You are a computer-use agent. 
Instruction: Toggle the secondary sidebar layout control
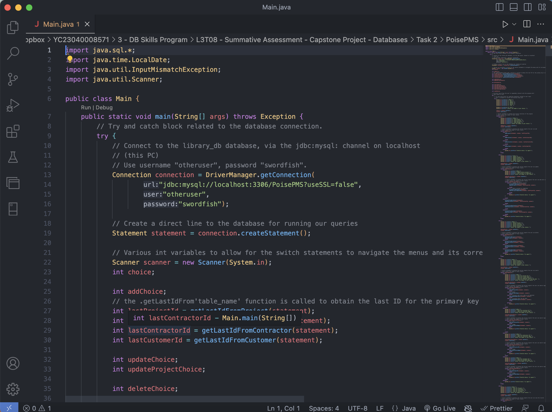[x=527, y=7]
